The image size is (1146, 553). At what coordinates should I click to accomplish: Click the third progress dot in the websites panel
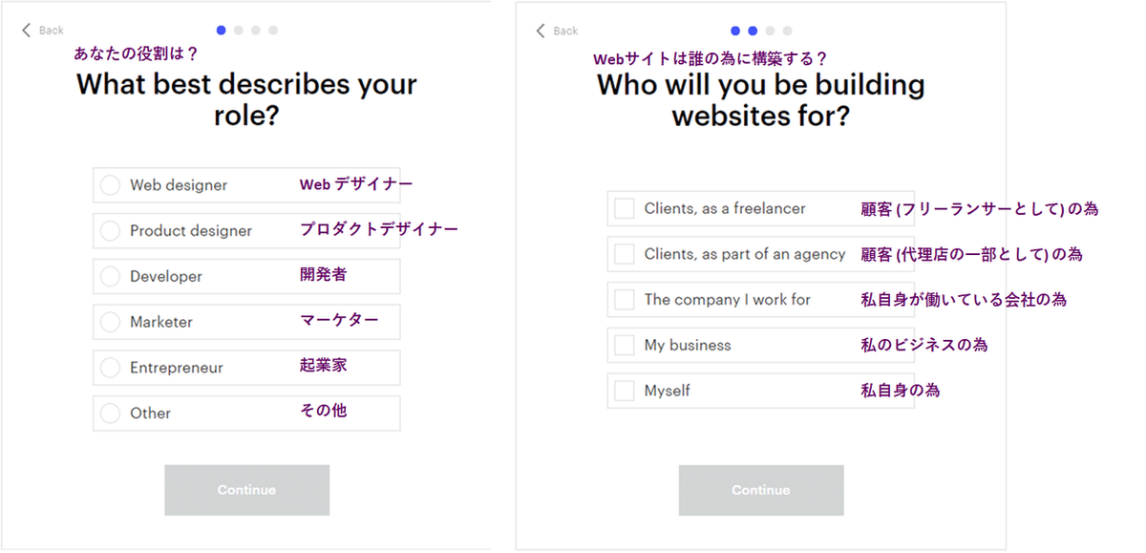[x=770, y=31]
